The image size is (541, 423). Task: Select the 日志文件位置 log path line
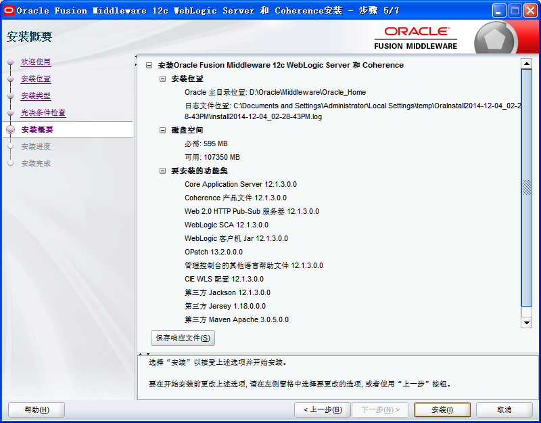pyautogui.click(x=352, y=111)
